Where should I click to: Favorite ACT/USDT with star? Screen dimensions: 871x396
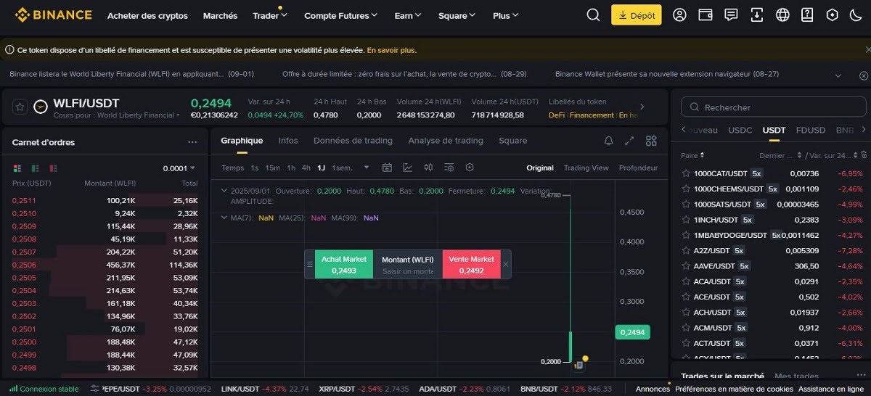(x=685, y=343)
